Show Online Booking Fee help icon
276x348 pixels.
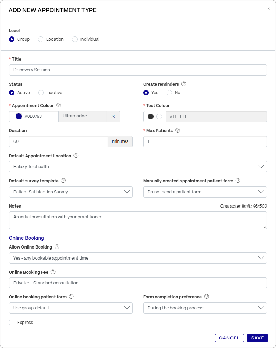click(x=53, y=272)
